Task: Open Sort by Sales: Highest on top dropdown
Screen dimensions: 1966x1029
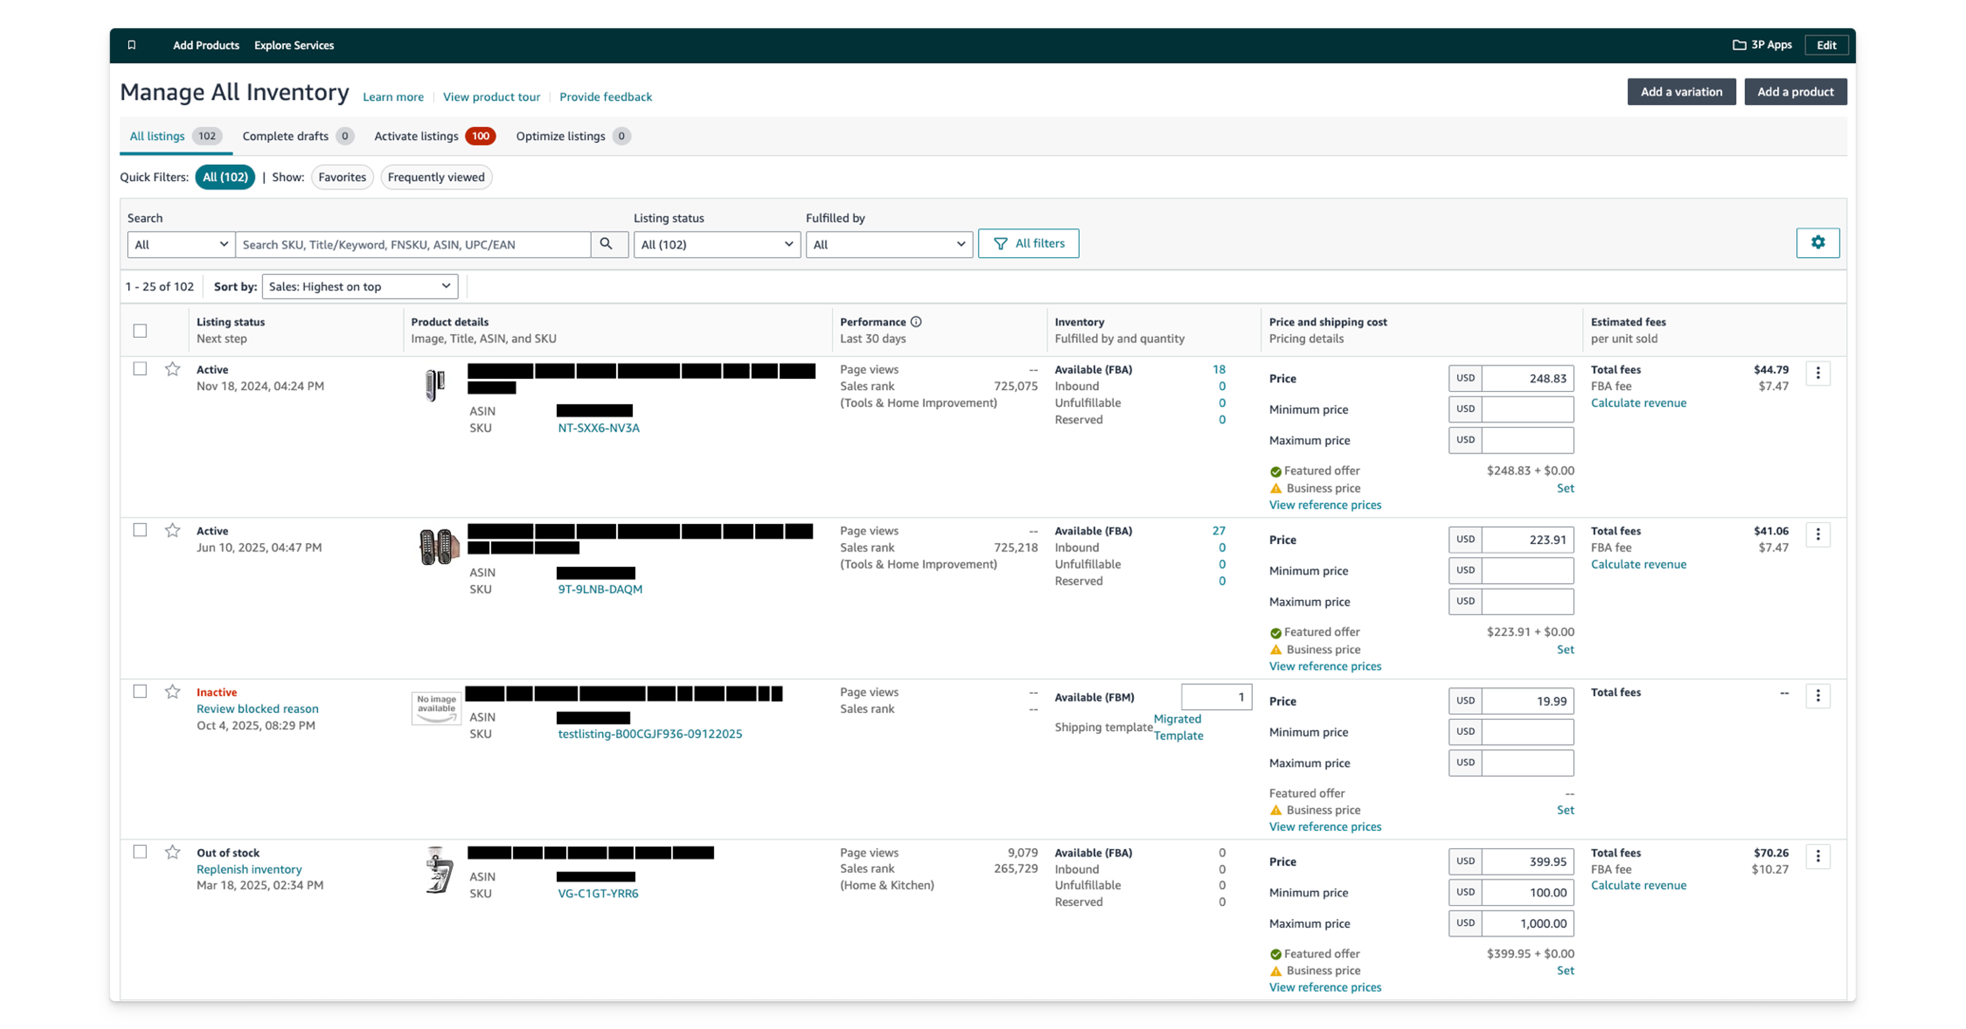Action: pos(359,286)
